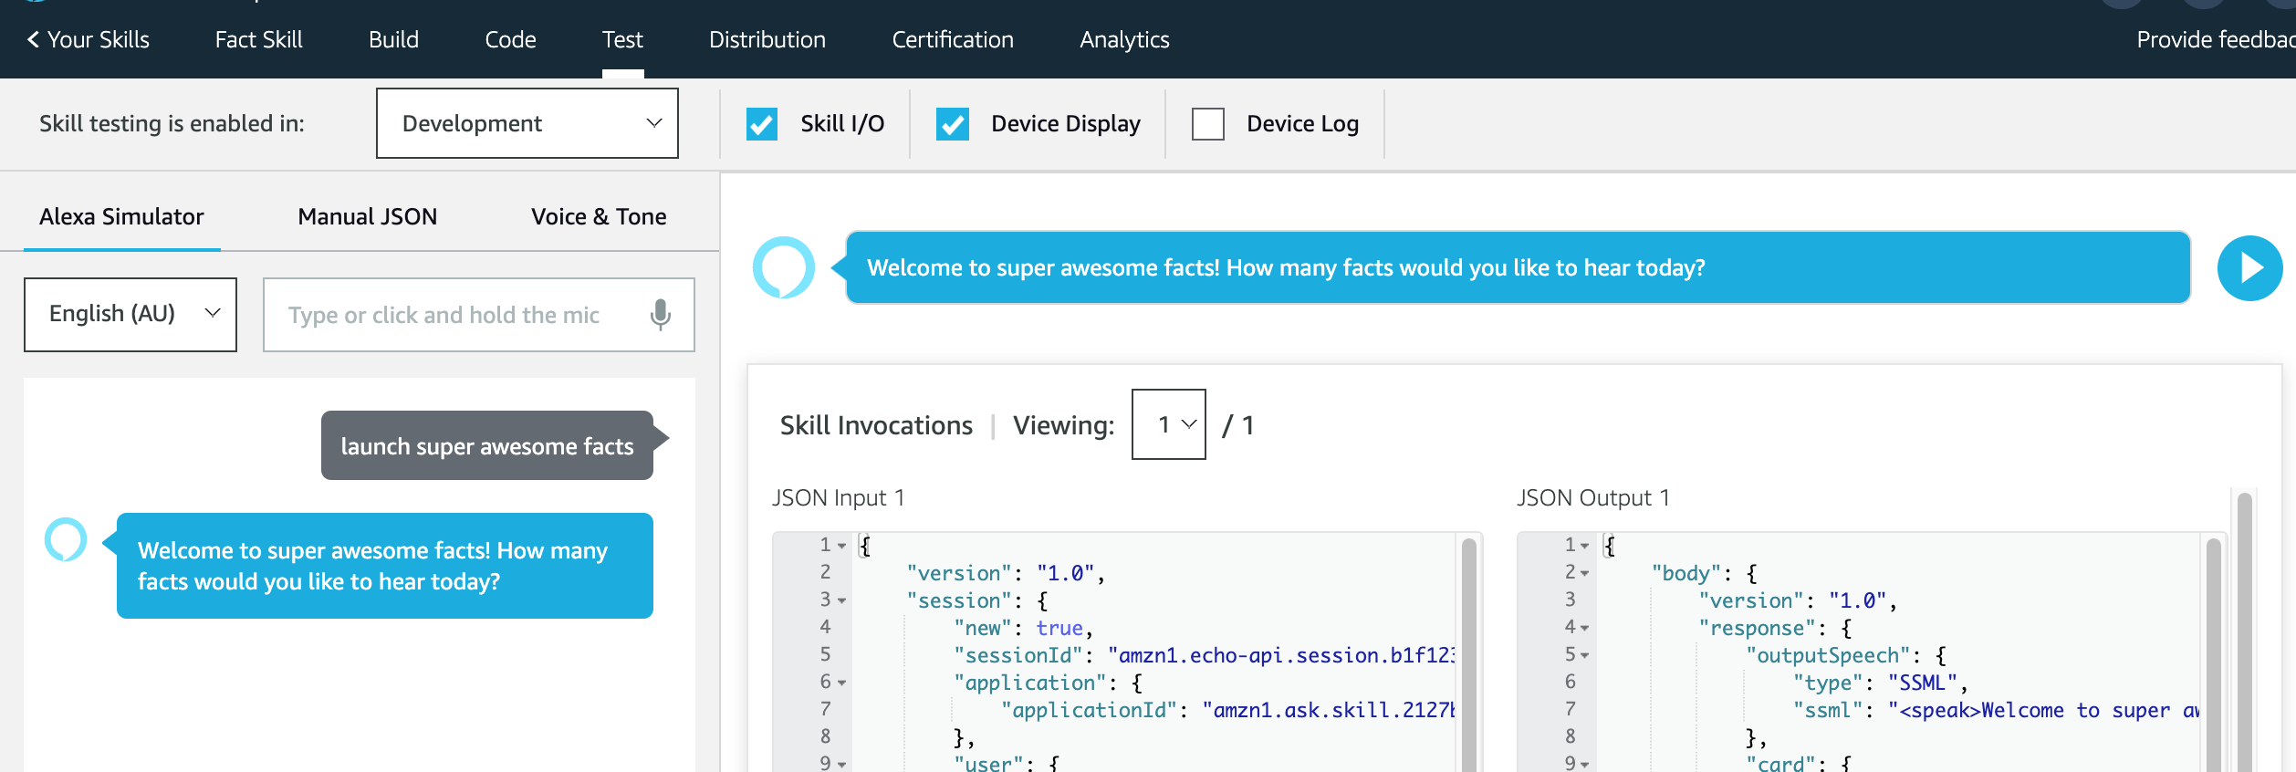This screenshot has height=772, width=2296.
Task: Open the English (AU) locale dropdown
Action: (130, 315)
